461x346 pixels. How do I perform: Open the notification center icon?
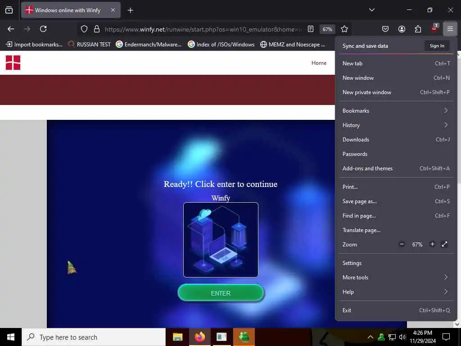pyautogui.click(x=446, y=337)
